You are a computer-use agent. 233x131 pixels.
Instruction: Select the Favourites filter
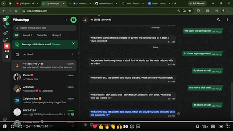click(x=42, y=35)
